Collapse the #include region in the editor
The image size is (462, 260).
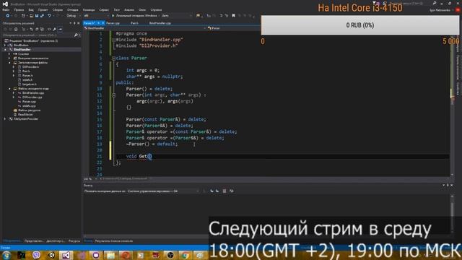[113, 40]
